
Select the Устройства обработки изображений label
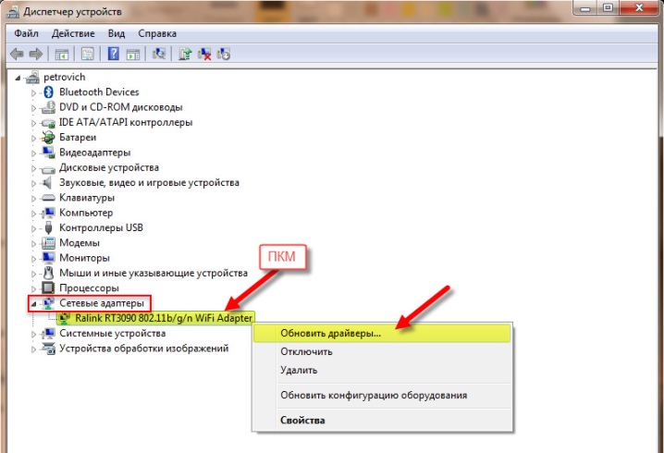click(144, 349)
